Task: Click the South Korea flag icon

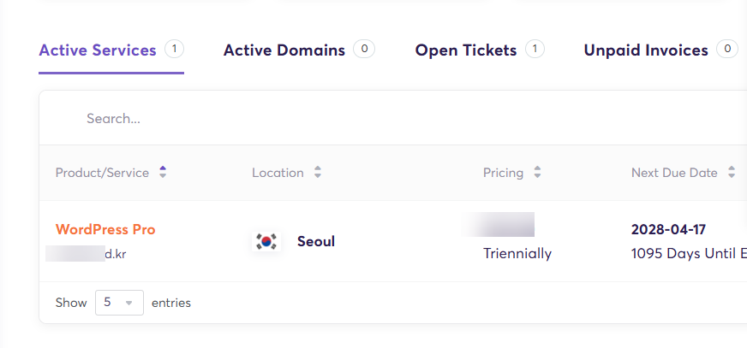Action: (x=266, y=241)
